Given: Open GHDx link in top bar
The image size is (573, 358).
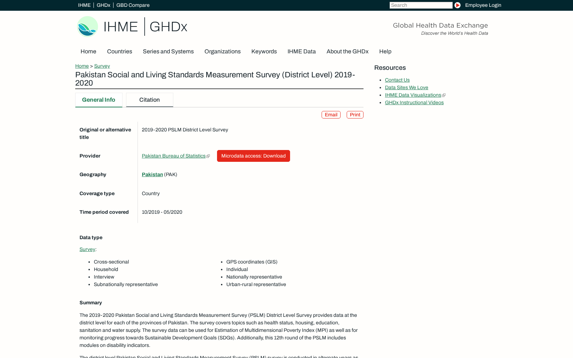Looking at the screenshot, I should point(103,5).
